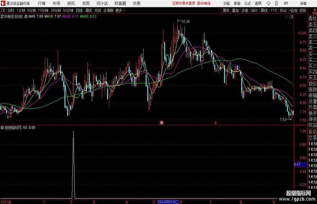This screenshot has height=204, width=317.
Task: Click the XG: 0.00 indicator value
Action: coord(29,128)
